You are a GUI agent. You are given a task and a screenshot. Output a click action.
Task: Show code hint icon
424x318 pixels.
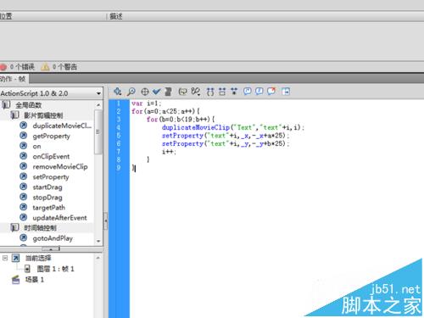[182, 92]
